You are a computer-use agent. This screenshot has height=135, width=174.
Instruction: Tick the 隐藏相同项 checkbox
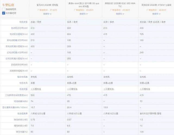click(x=4, y=9)
